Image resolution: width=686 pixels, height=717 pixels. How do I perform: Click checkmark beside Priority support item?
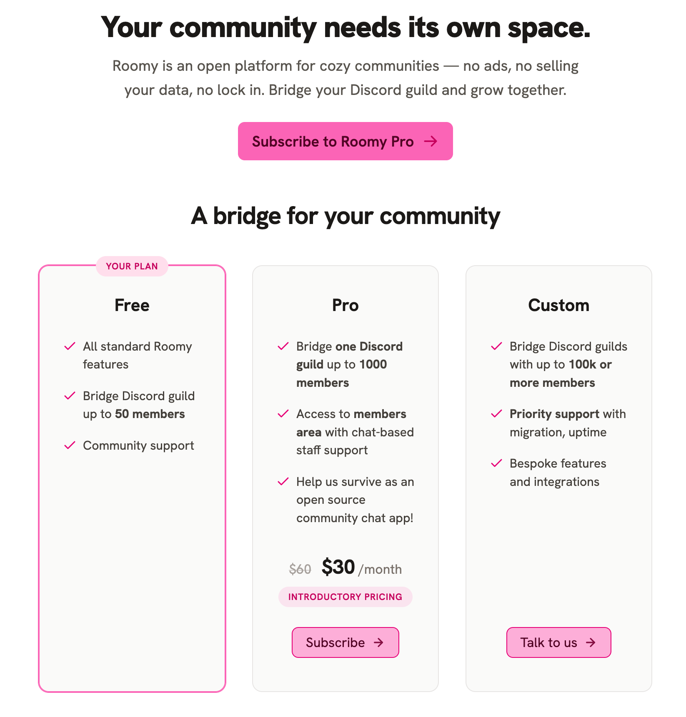coord(496,413)
